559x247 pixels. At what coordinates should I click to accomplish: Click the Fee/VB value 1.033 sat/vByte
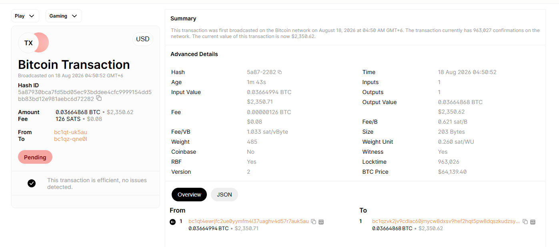coord(267,132)
